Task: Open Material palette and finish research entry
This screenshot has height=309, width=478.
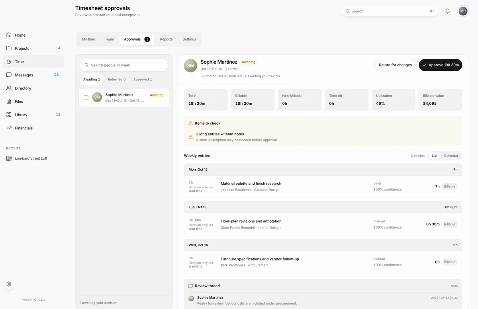Action: click(x=323, y=187)
